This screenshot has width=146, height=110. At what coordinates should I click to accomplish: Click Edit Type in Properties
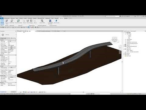(x=13, y=38)
